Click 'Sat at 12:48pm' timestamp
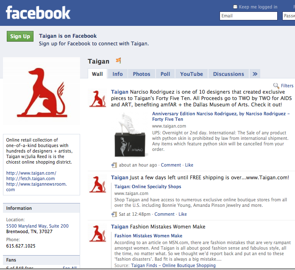The width and height of the screenshot is (295, 270). (134, 214)
